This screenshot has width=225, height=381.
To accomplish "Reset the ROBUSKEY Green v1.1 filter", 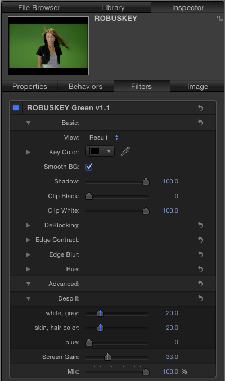I will 200,107.
